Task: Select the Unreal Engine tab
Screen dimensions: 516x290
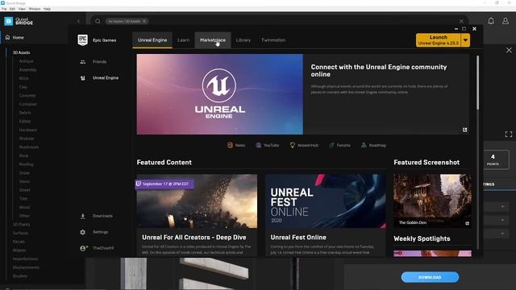Action: 152,40
